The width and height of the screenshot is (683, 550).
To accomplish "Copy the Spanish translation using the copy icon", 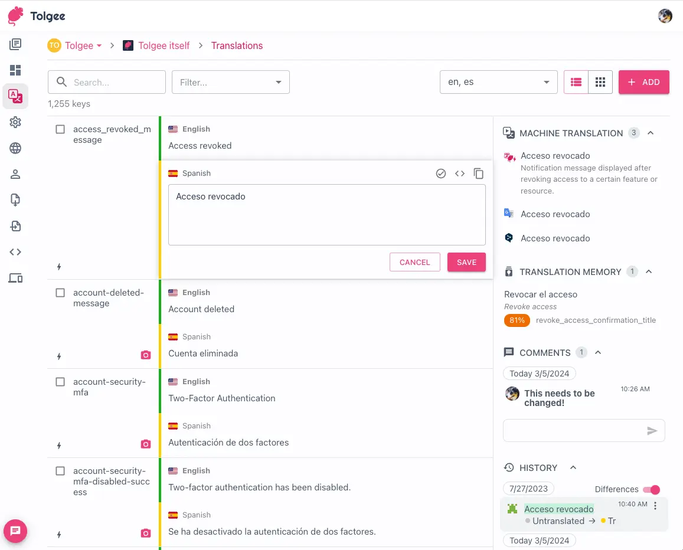I will [479, 173].
